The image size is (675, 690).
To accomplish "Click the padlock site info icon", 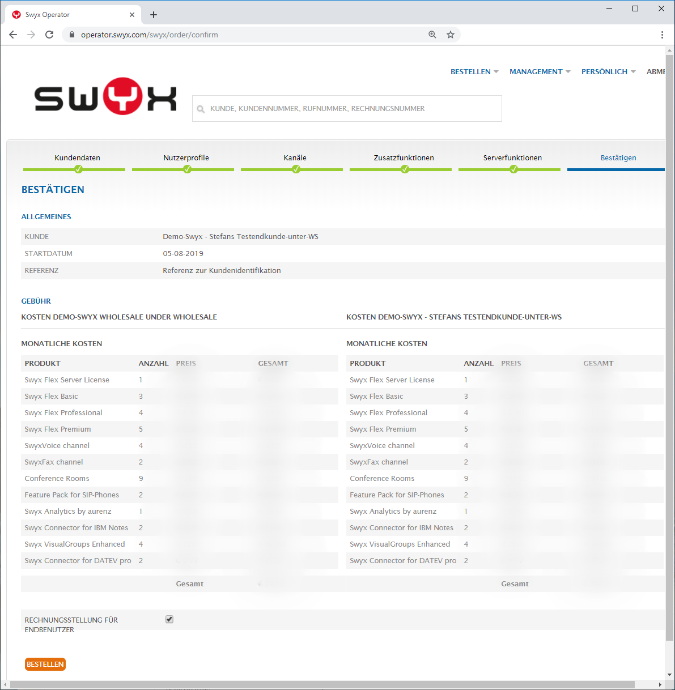I will click(71, 35).
